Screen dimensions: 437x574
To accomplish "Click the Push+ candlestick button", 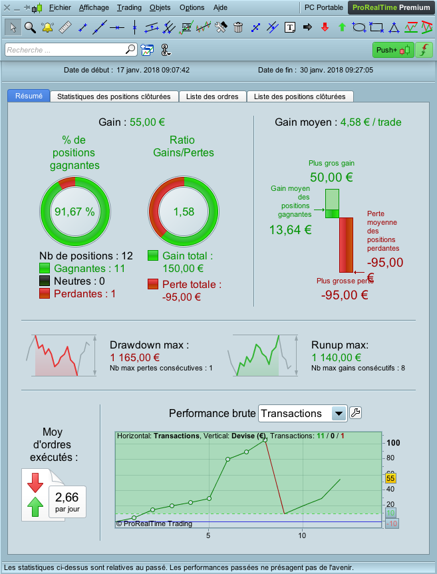I will [393, 50].
